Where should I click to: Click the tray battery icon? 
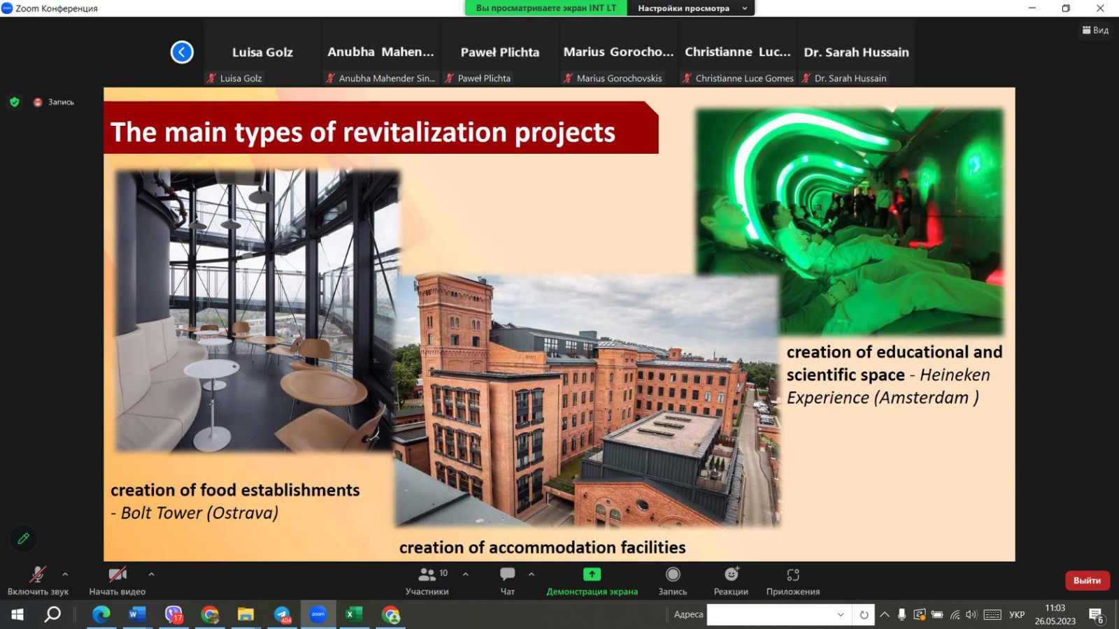937,614
